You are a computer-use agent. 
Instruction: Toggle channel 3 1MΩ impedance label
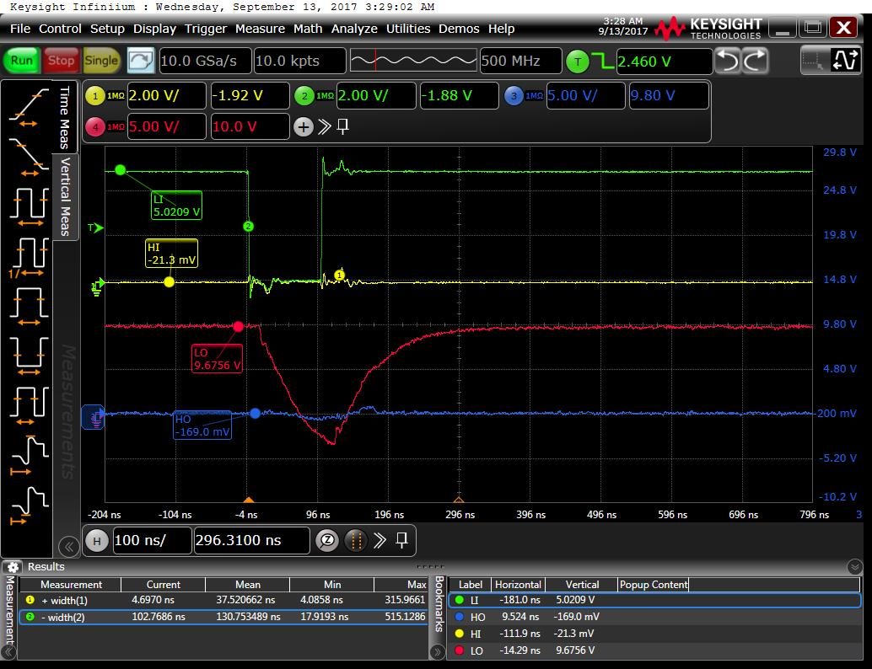point(534,95)
